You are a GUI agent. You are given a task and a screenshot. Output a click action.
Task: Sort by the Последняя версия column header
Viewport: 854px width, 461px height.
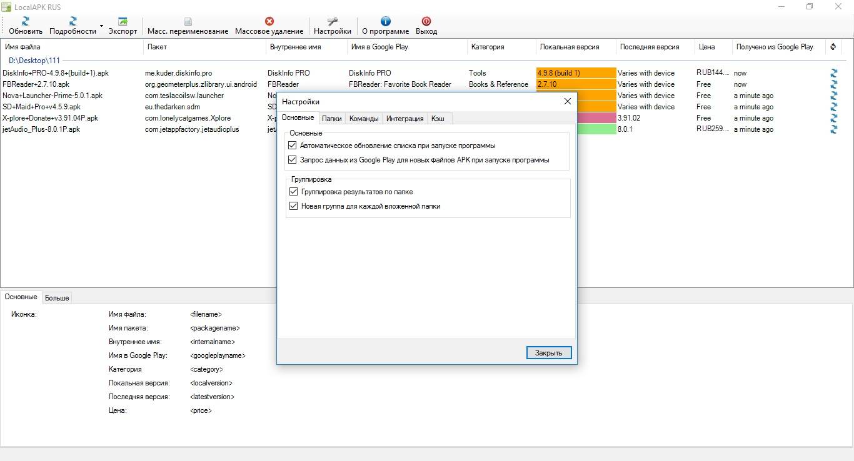tap(655, 47)
